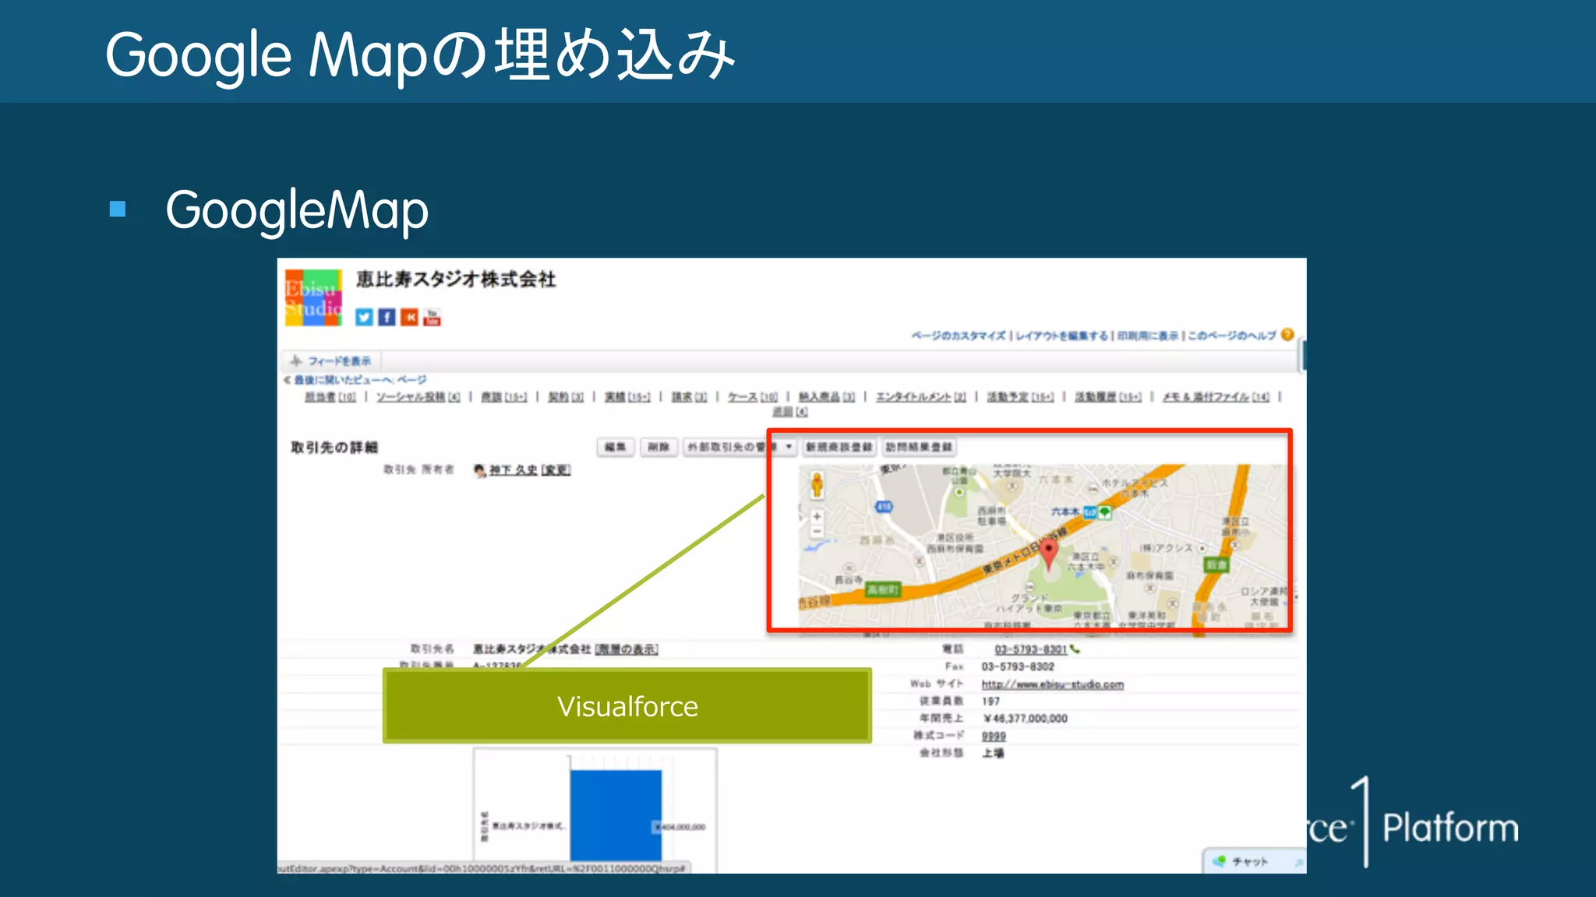This screenshot has width=1596, height=897.
Task: Click the green phone call icon
Action: 1076,649
